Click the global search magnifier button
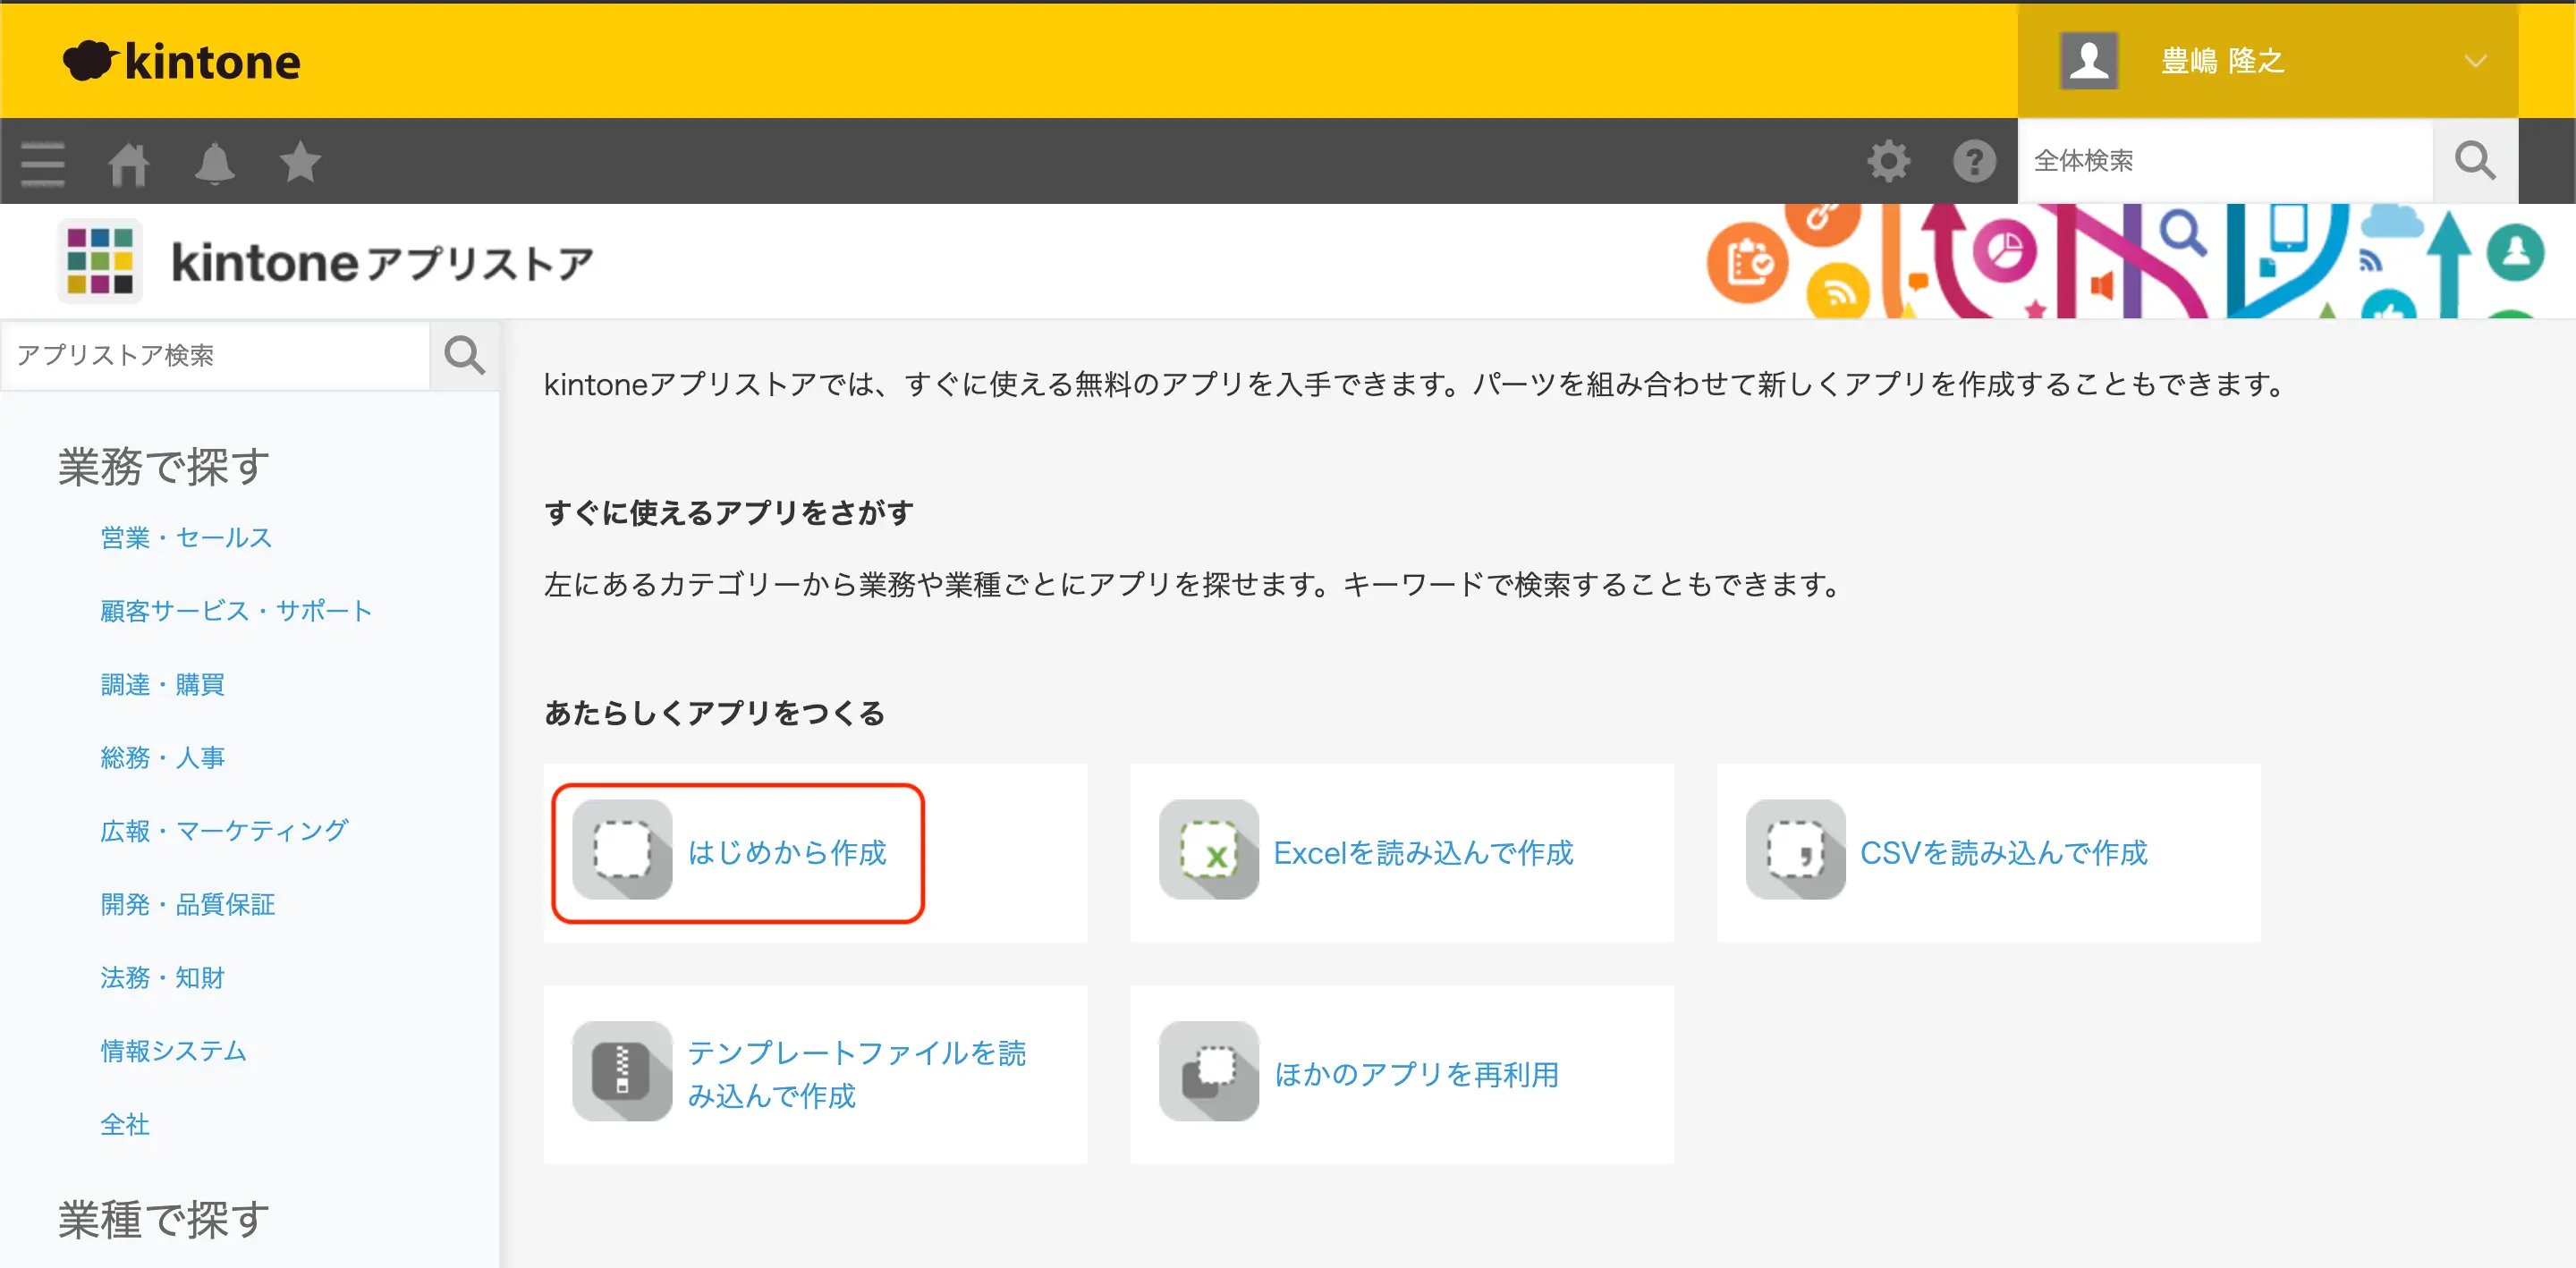The image size is (2576, 1268). [x=2475, y=161]
